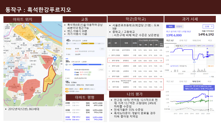Open the 매매/전세 tab in lower chart
Viewport: 221px width, 124px height.
point(196,81)
